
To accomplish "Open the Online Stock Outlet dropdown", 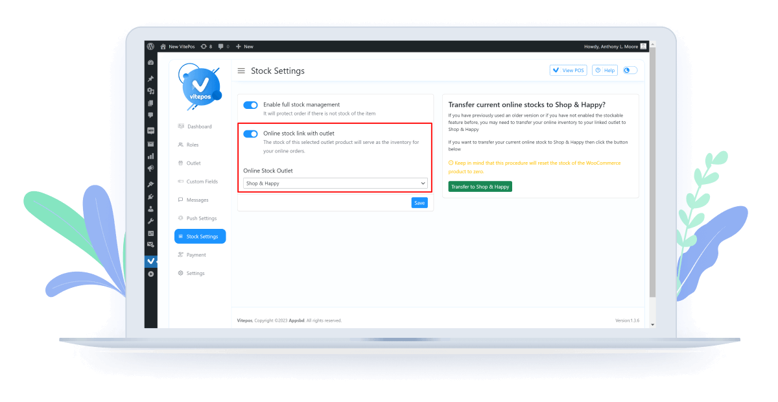I will pos(335,183).
